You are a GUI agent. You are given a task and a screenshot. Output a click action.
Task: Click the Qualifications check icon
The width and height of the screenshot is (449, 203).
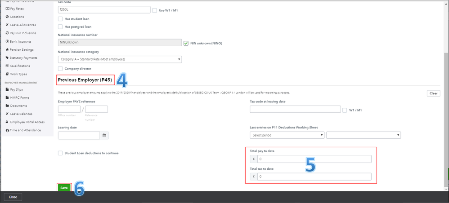pos(8,66)
